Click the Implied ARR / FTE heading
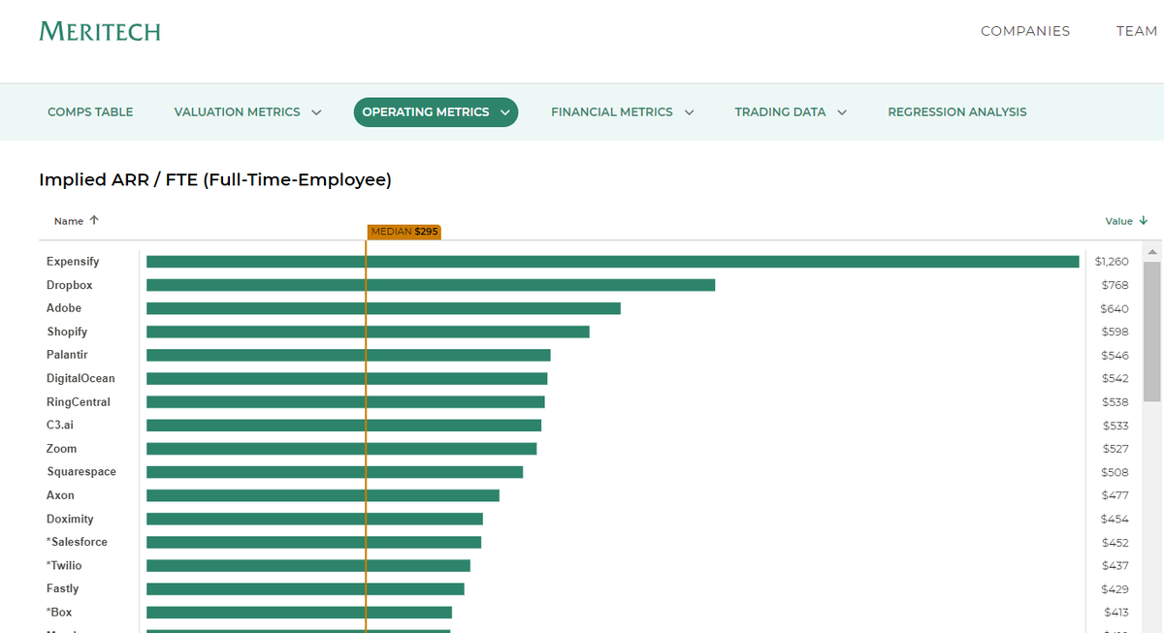This screenshot has height=633, width=1164. (x=215, y=179)
